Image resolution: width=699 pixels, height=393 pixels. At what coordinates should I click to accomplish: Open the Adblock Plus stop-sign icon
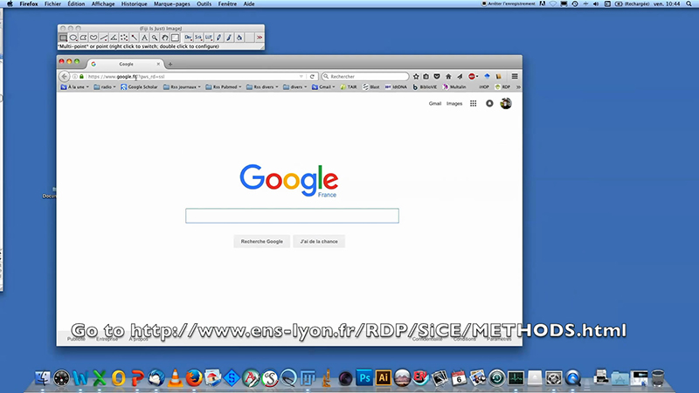[x=472, y=77]
